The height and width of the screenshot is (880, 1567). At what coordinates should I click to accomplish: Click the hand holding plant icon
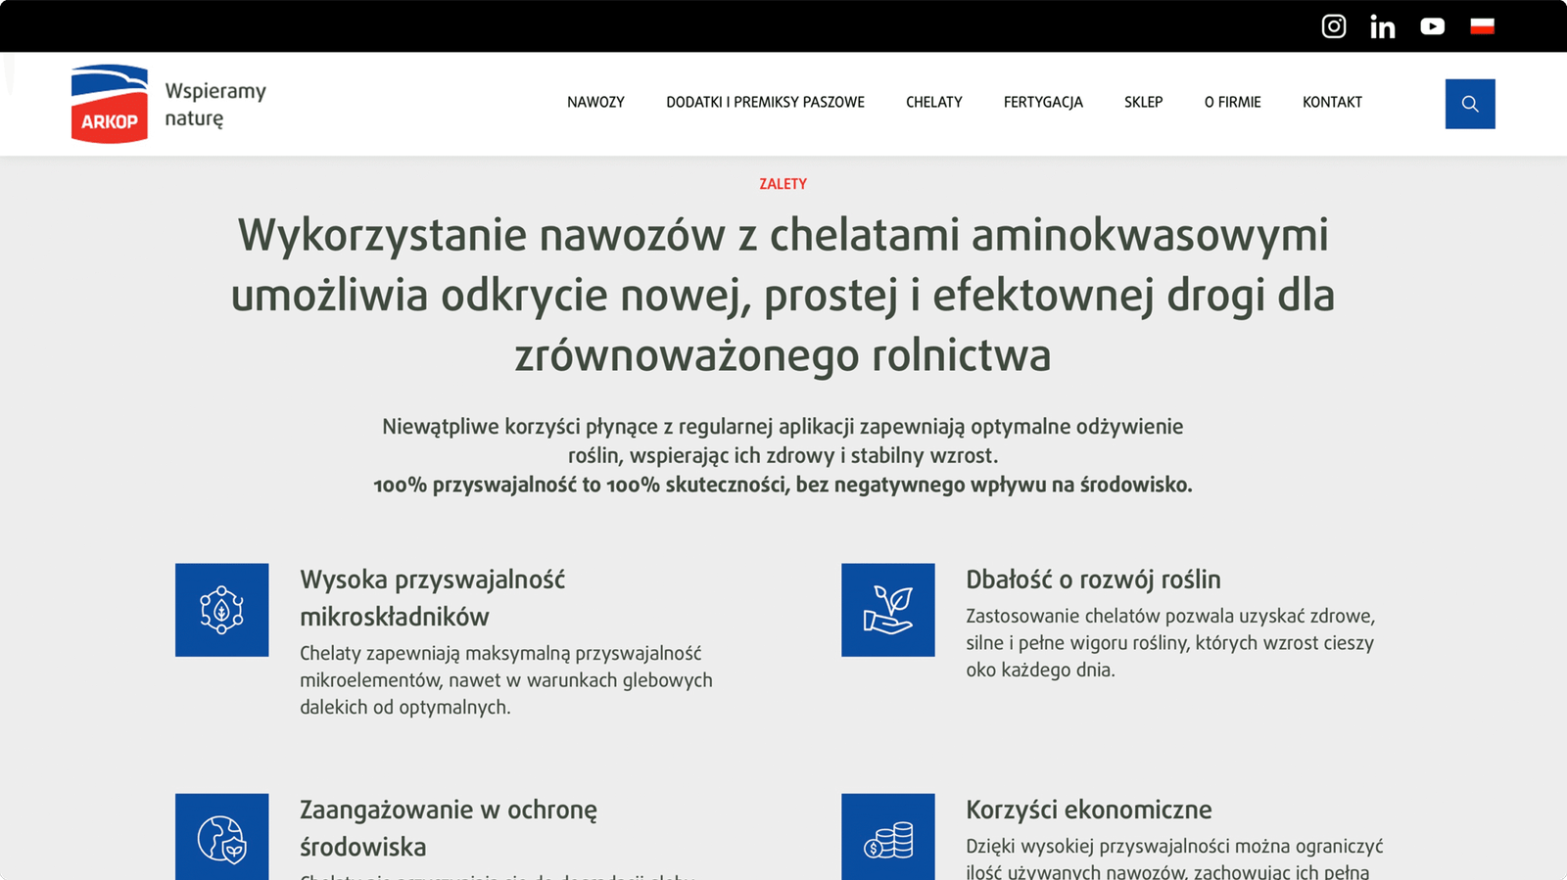coord(887,610)
